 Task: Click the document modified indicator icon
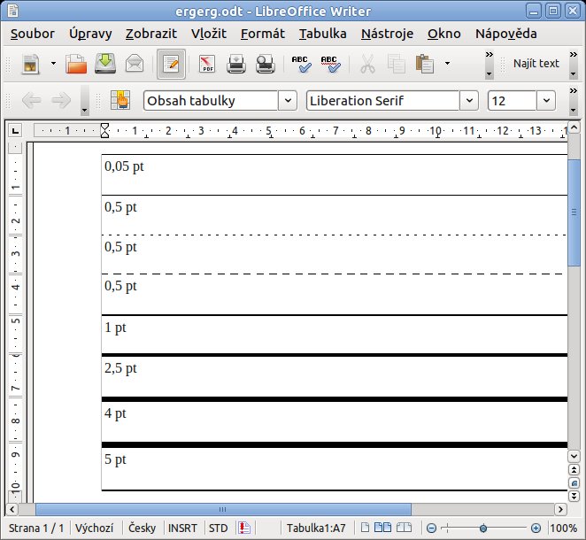coord(244,528)
